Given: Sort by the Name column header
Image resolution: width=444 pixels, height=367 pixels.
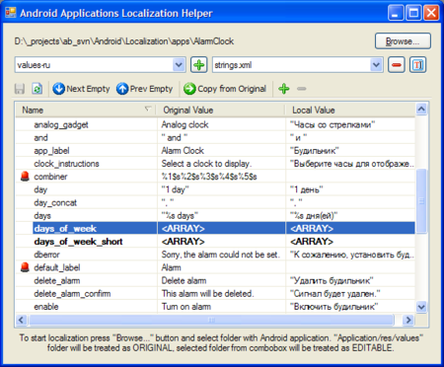Looking at the screenshot, I should 86,110.
